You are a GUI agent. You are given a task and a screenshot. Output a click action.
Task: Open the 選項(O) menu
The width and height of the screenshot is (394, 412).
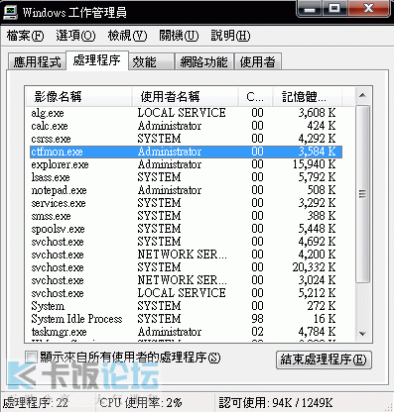point(75,36)
